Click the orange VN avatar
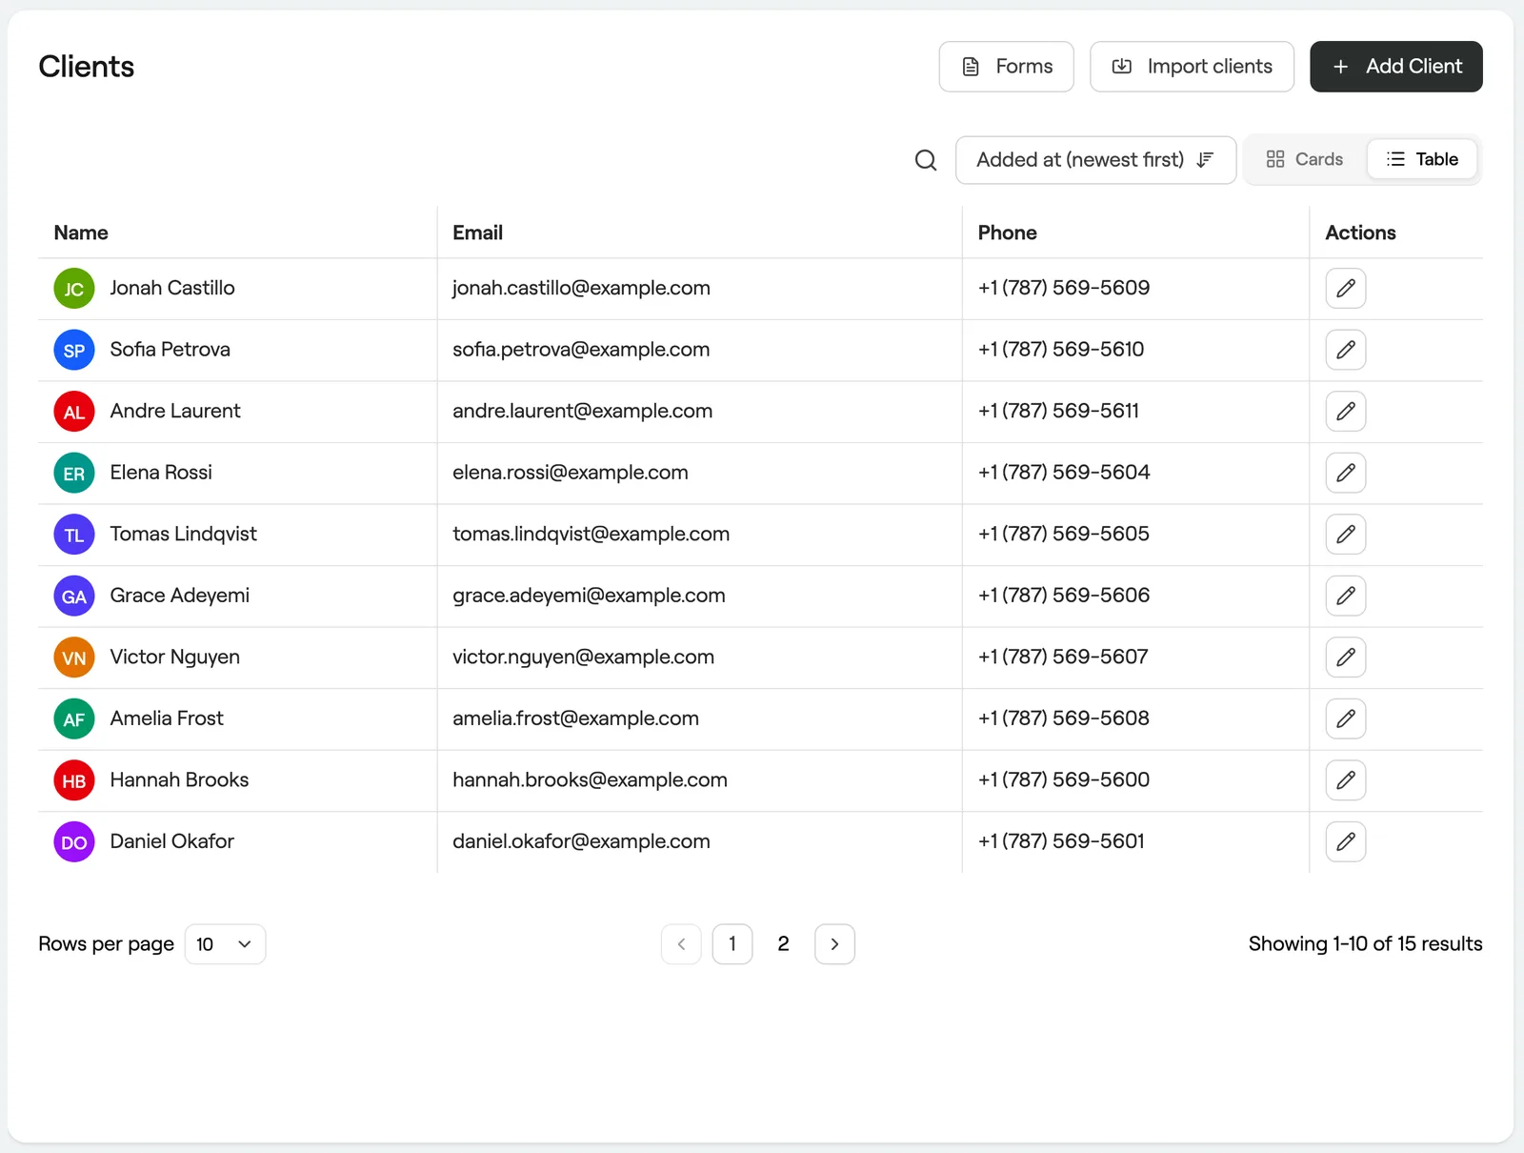 [74, 657]
